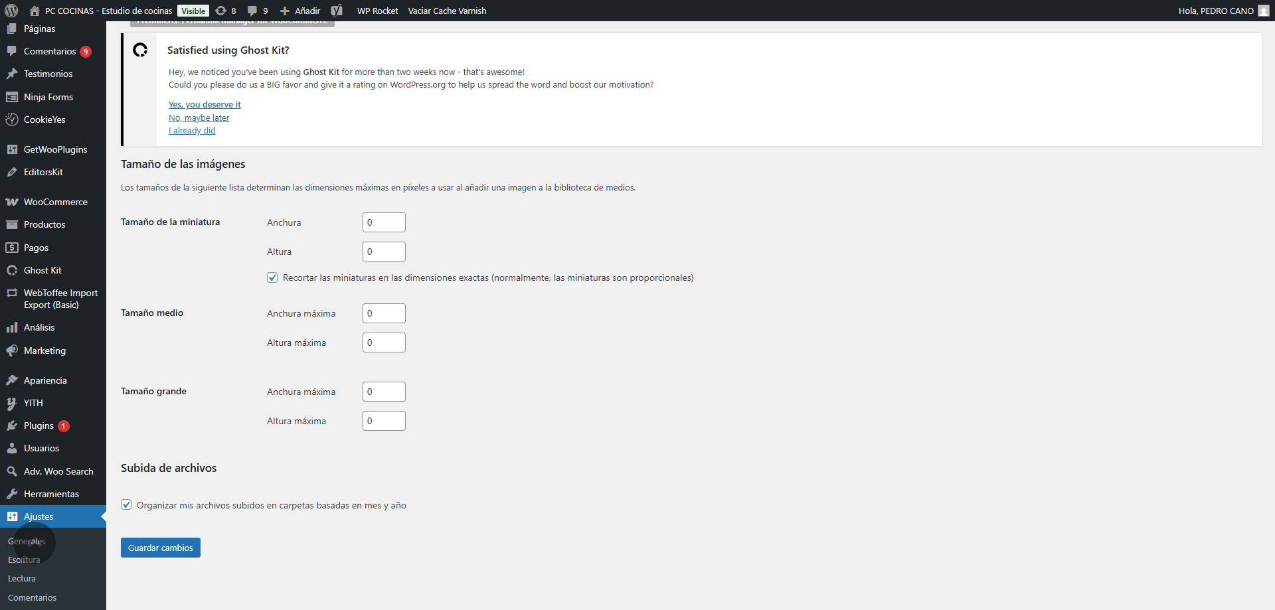The width and height of the screenshot is (1275, 610).
Task: Click the Usuarios person icon
Action: [12, 448]
